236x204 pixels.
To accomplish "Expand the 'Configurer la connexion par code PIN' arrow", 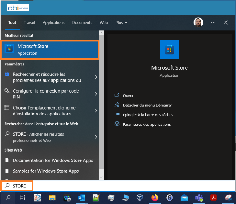I will 96,94.
